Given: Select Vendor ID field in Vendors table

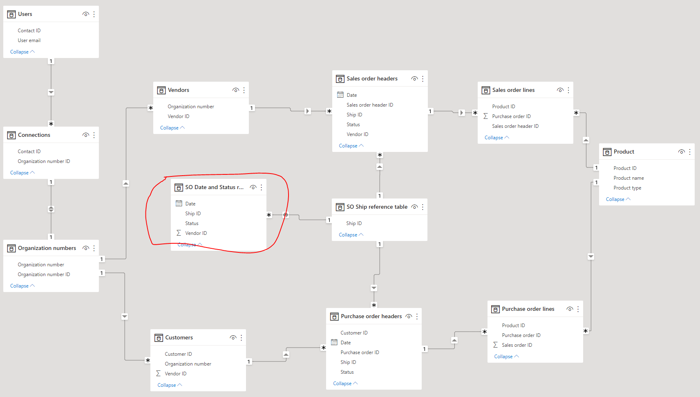Looking at the screenshot, I should tap(179, 116).
